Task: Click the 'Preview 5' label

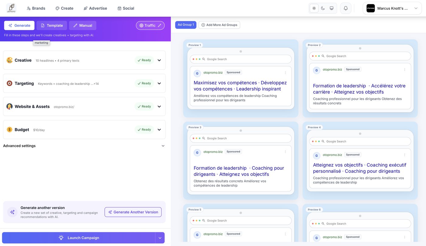Action: [195, 210]
